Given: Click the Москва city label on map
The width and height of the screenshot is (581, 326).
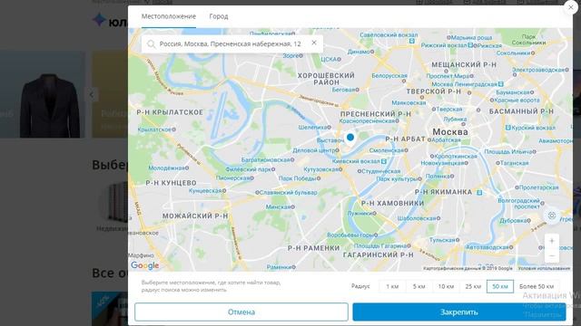Looking at the screenshot, I should pos(450,132).
